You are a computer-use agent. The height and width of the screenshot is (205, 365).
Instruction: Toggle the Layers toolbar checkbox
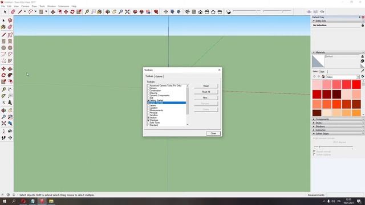(148, 105)
